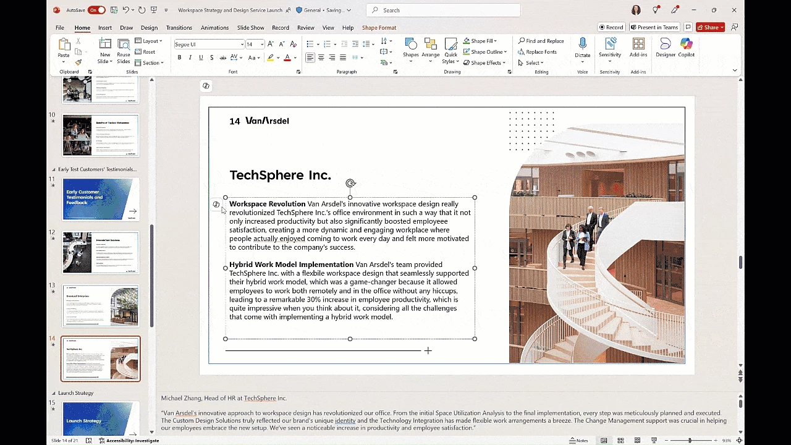
Task: Switch to Reading View
Action: tap(637, 441)
